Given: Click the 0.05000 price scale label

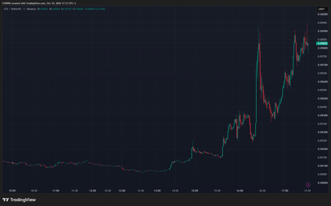Looking at the screenshot, I should tap(323, 183).
